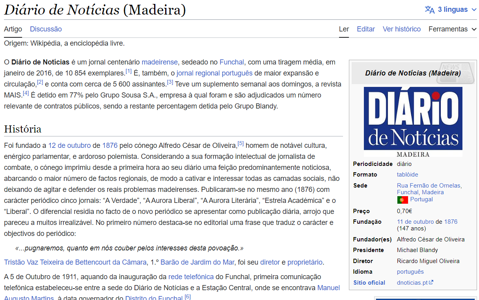Open the 1876 year link in História
Image resolution: width=479 pixels, height=300 pixels.
[110, 145]
